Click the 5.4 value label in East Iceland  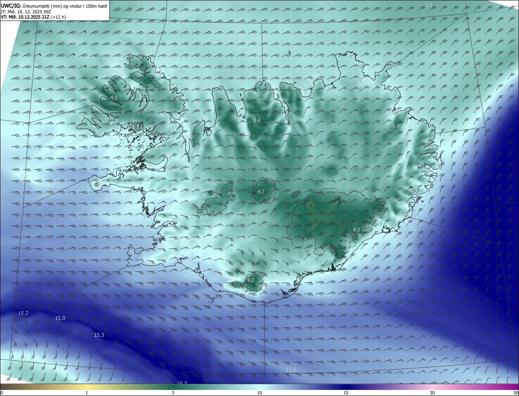click(396, 126)
